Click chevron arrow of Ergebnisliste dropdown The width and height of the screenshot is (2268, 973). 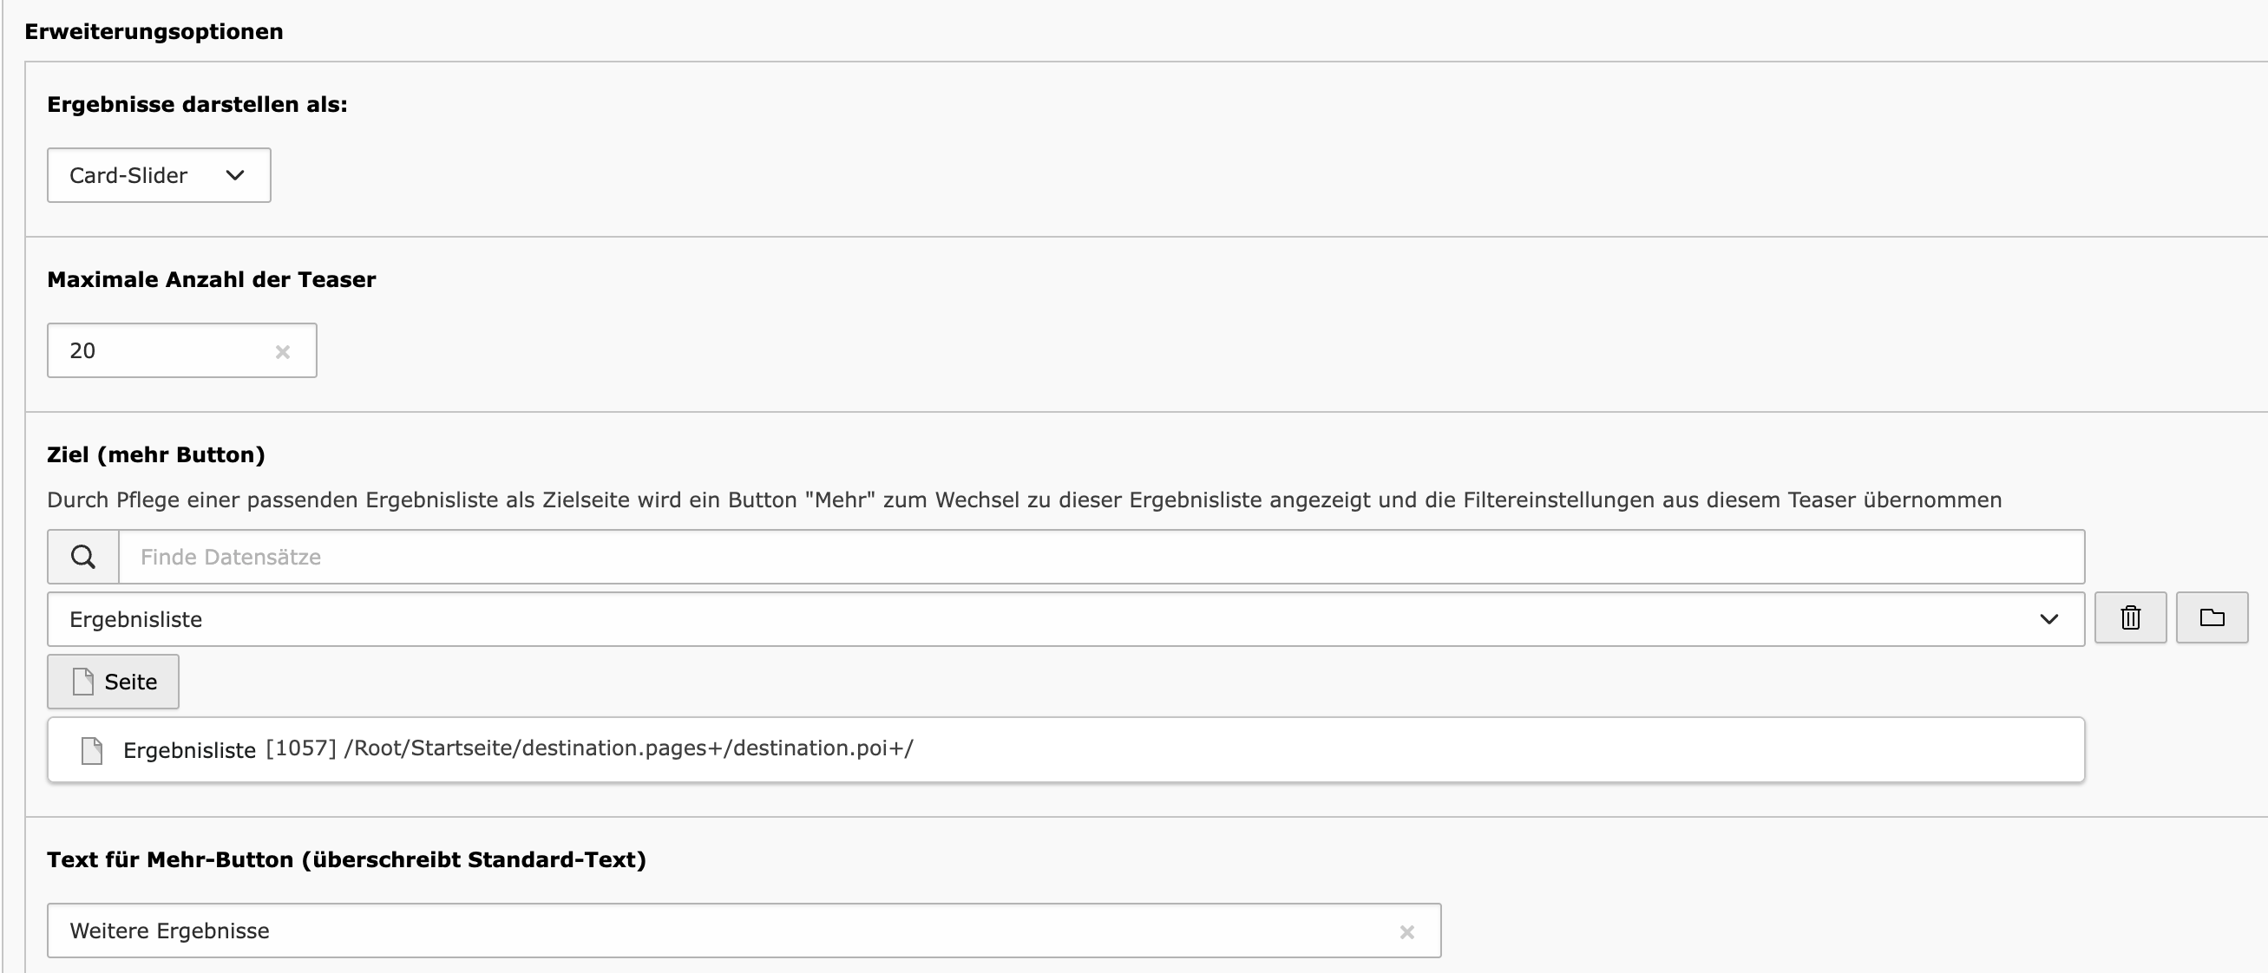click(2048, 619)
